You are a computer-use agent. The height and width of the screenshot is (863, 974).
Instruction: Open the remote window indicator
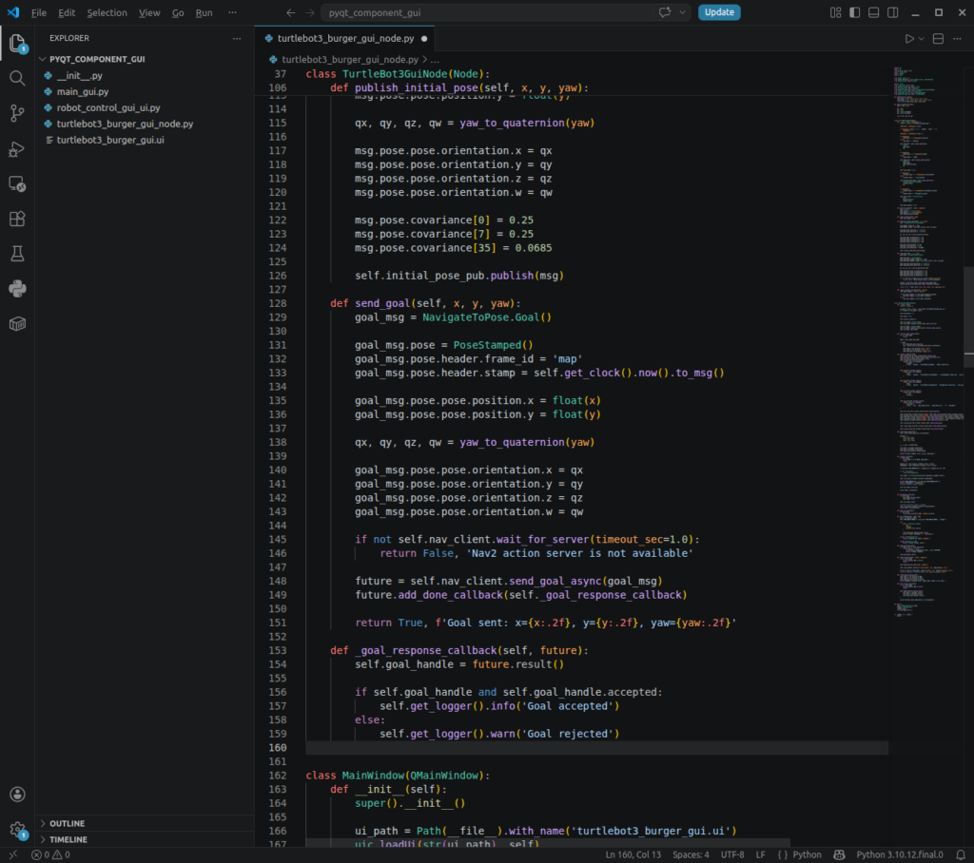coord(13,855)
